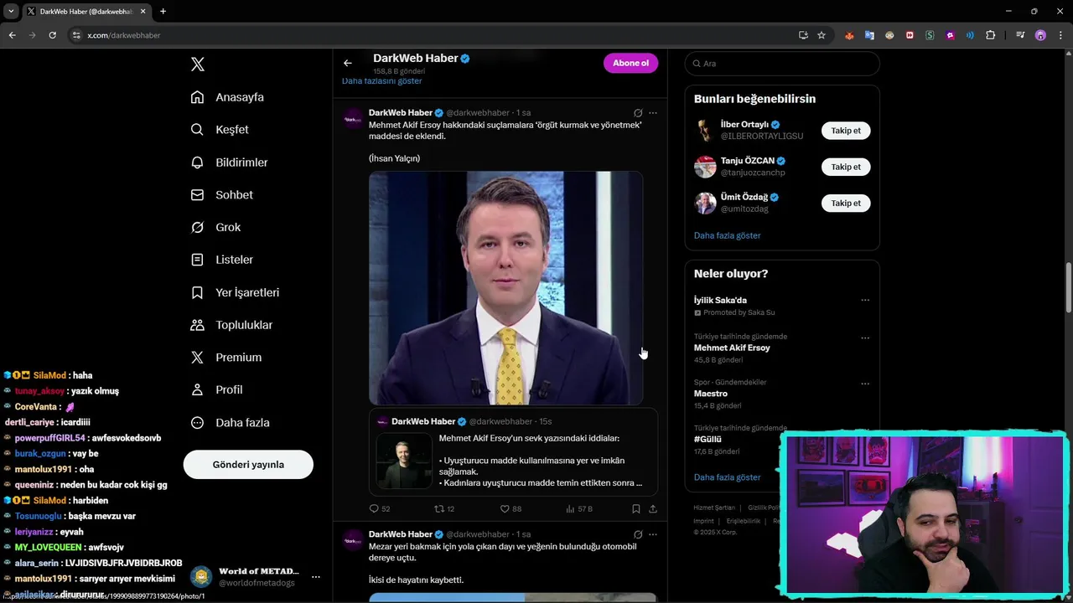This screenshot has width=1073, height=603.
Task: Click Gönderi yayınla button
Action: [x=248, y=465]
